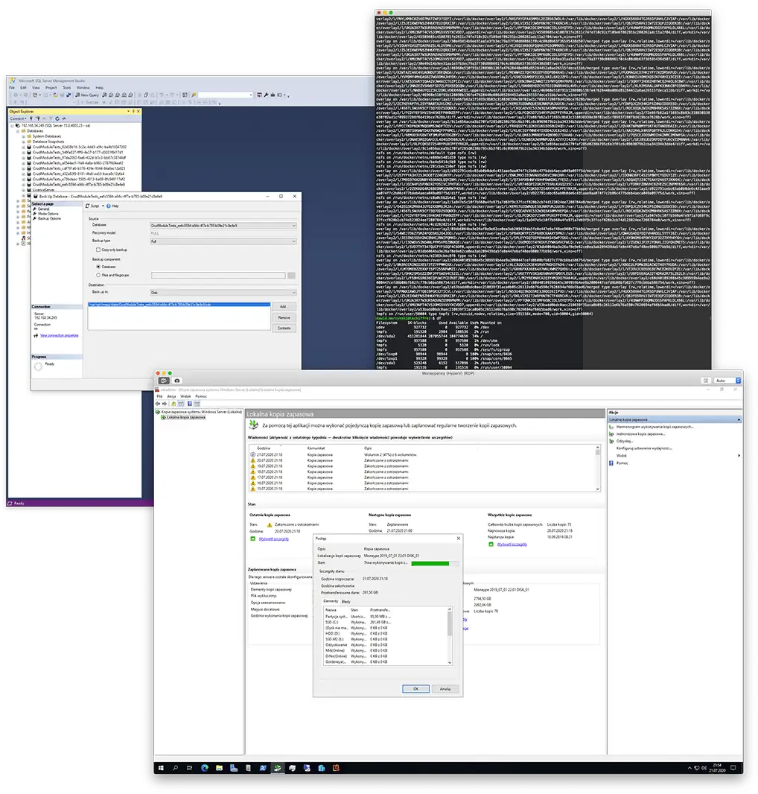Image resolution: width=758 pixels, height=794 pixels.
Task: Open the Connect dropdown in Object Explorer
Action: (x=18, y=118)
